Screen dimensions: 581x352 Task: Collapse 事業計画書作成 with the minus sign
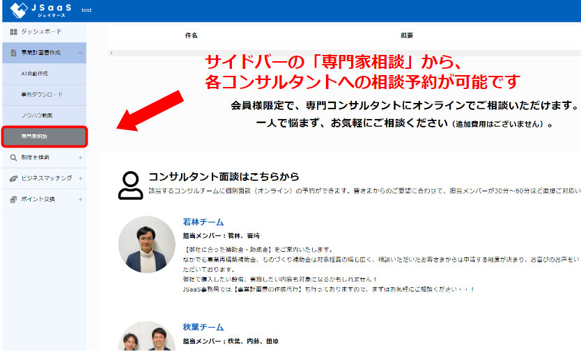[x=80, y=53]
